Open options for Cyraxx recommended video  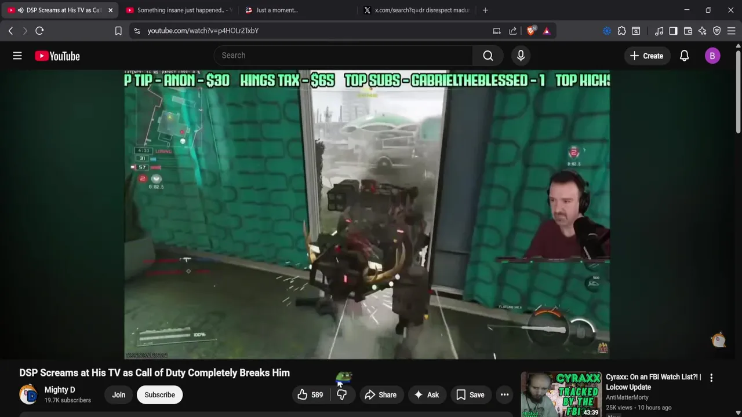pos(711,378)
